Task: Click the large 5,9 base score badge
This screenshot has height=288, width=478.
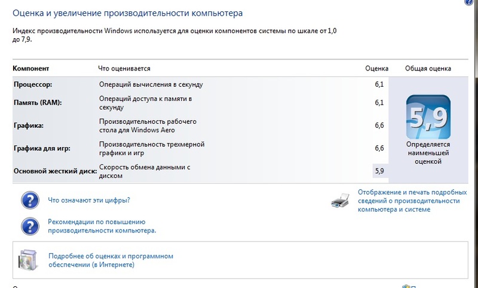Action: coord(427,116)
